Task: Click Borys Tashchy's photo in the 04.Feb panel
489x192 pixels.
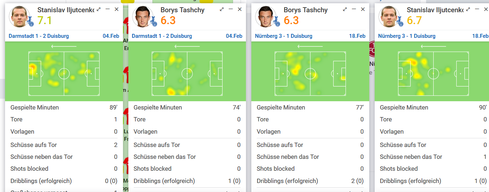Action: click(x=142, y=17)
